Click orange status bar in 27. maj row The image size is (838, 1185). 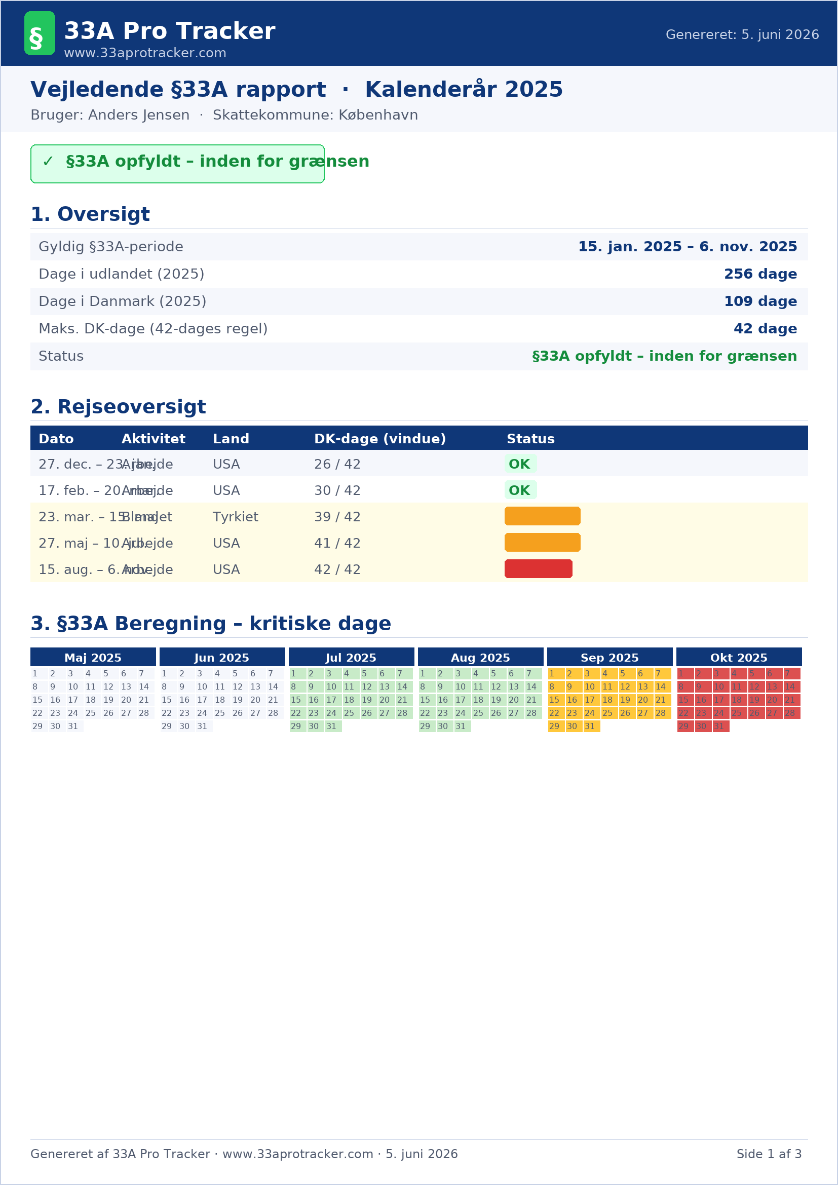542,543
